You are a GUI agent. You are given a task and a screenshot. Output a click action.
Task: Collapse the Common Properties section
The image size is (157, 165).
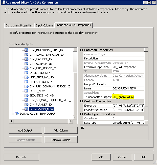click(x=82, y=50)
